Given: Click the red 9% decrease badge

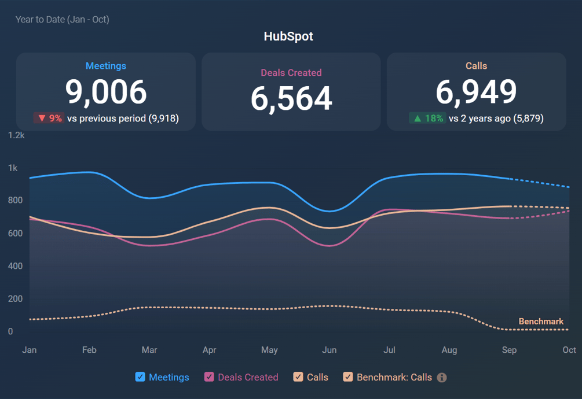Looking at the screenshot, I should pyautogui.click(x=49, y=119).
